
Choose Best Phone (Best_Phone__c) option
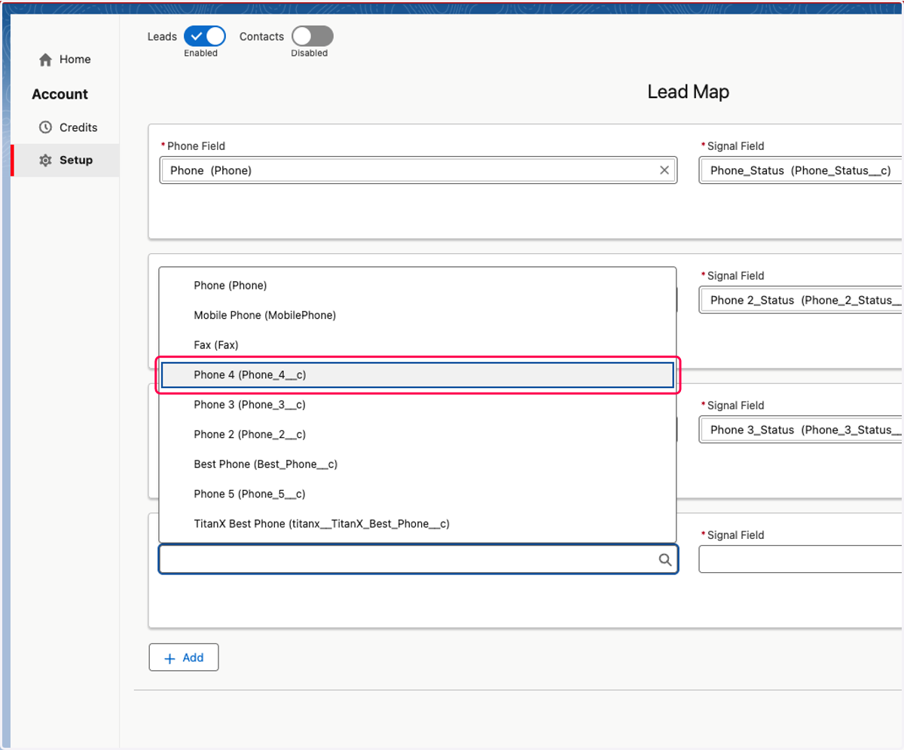click(x=417, y=464)
